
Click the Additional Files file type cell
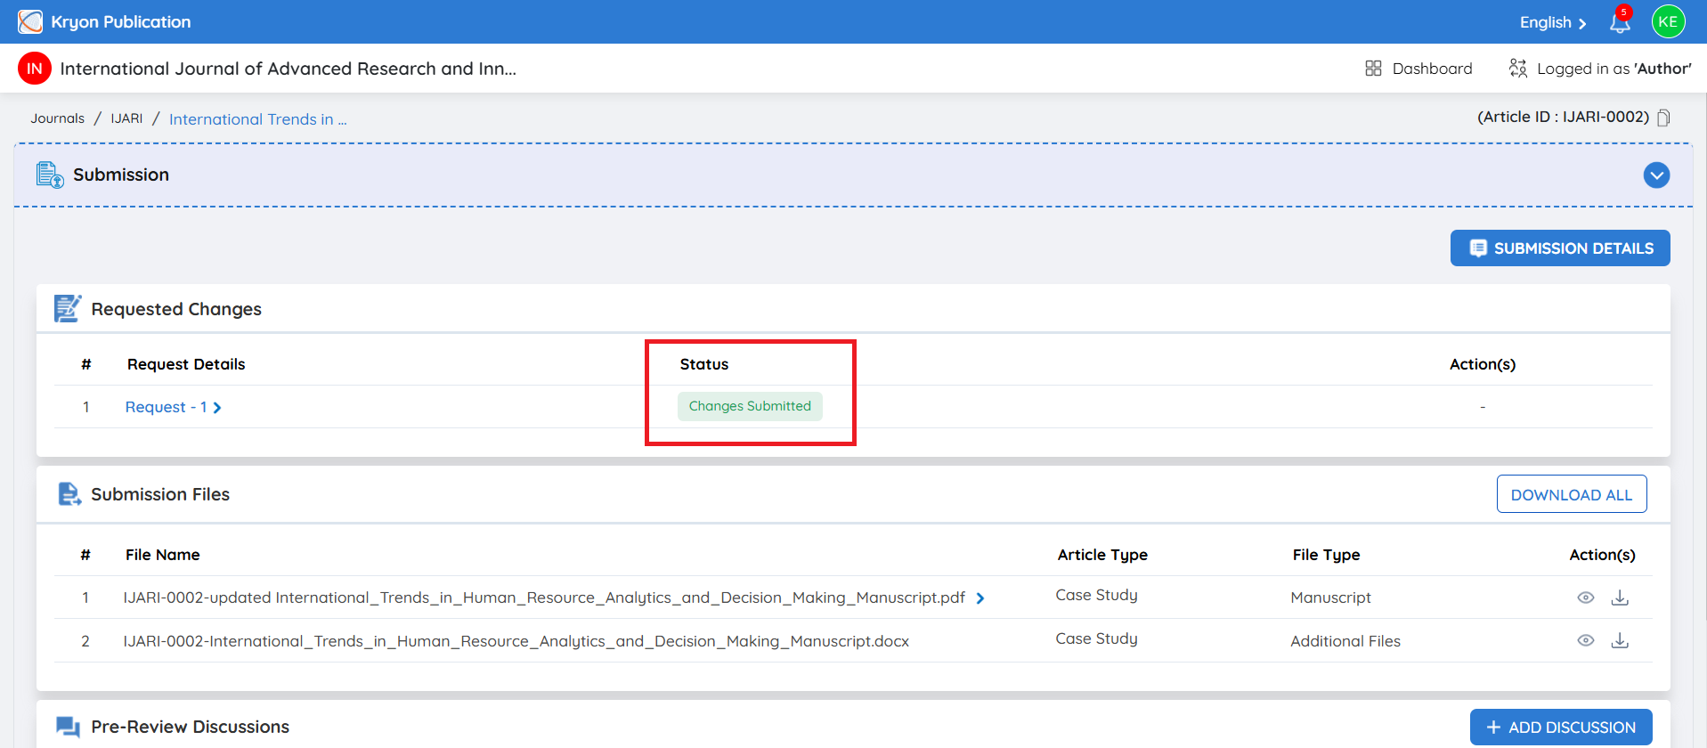(x=1345, y=641)
